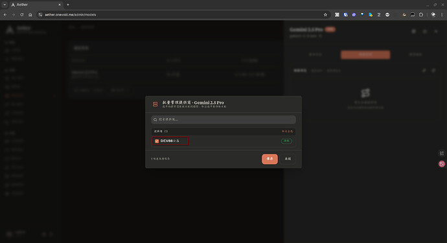Screen dimensions: 447x243
Task: Click the pink floating icon at right edge
Action: coord(442,164)
